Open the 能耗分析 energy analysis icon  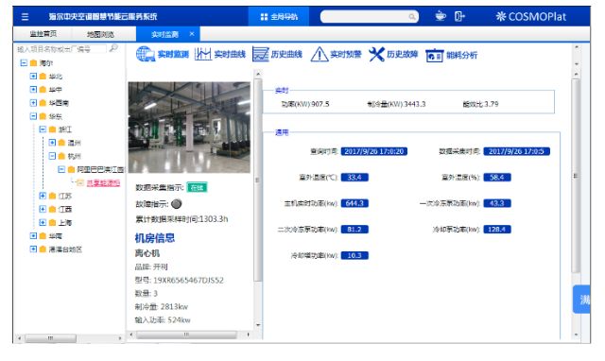(x=435, y=55)
